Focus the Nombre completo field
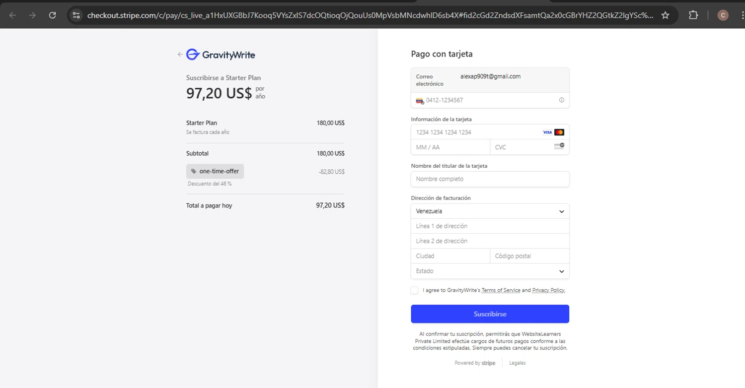The height and width of the screenshot is (388, 745). click(490, 179)
